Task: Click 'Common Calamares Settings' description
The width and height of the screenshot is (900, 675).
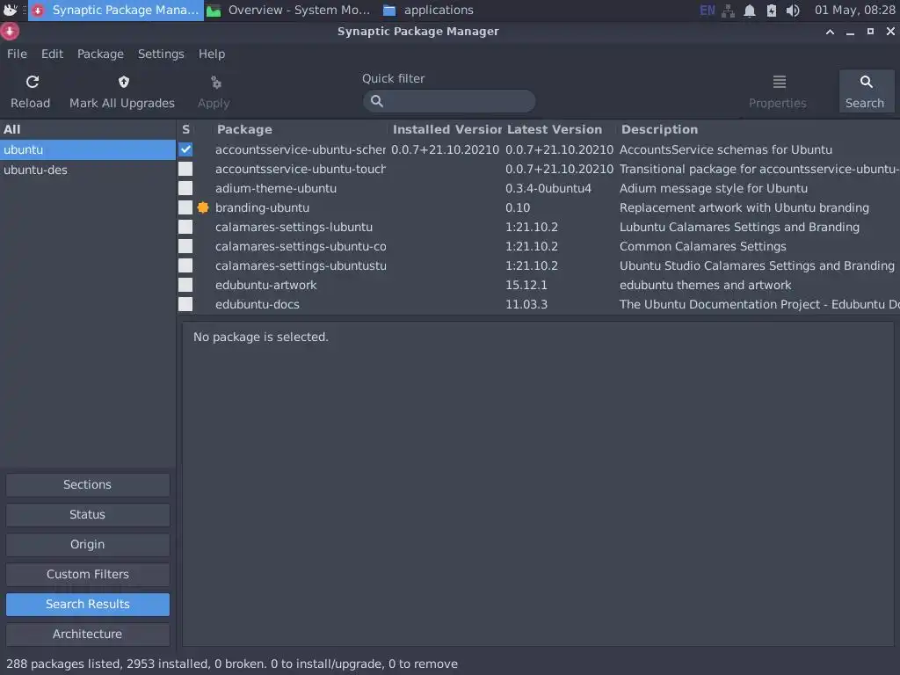Action: (702, 246)
